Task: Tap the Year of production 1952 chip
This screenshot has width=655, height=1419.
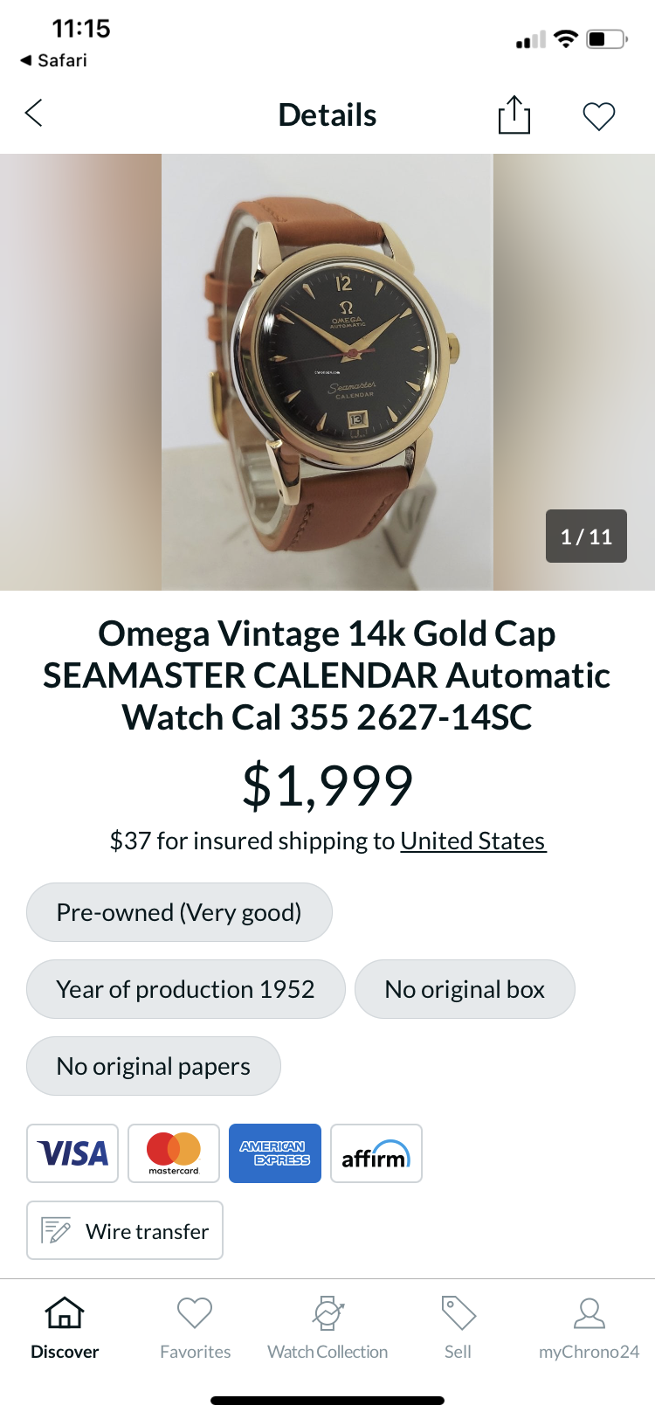Action: pos(185,989)
